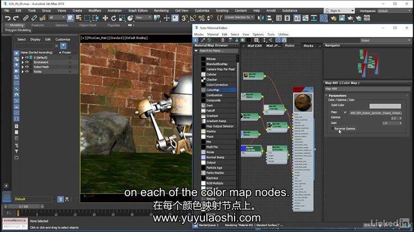Open the Modifiers menu
Screen dimensions: 414x232
pyautogui.click(x=95, y=10)
